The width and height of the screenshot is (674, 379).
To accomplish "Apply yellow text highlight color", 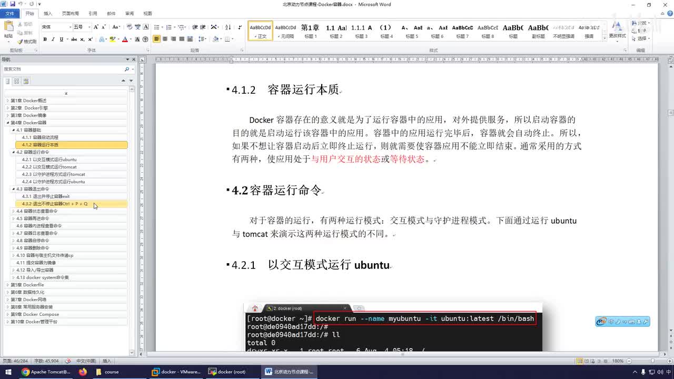I will [x=112, y=39].
